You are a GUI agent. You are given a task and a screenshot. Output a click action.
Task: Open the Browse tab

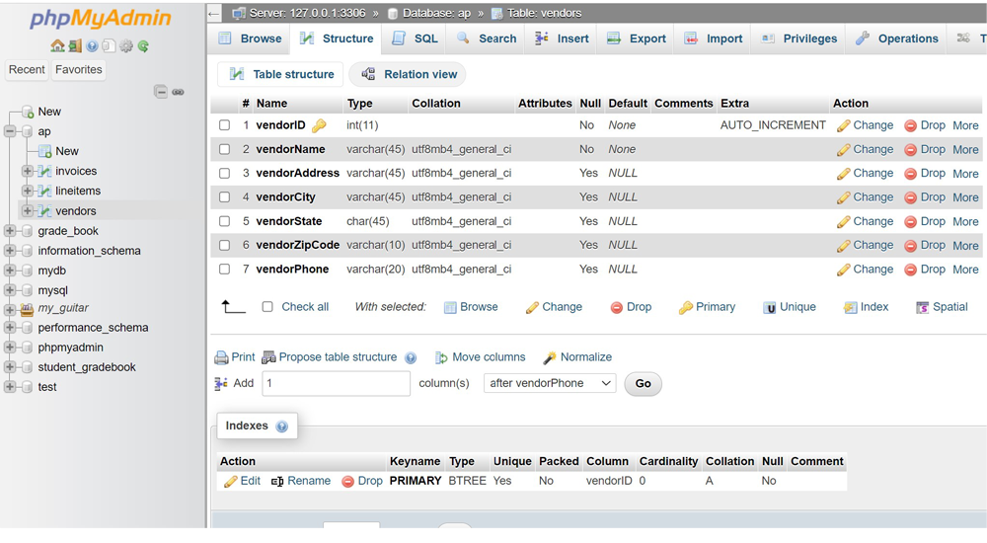click(x=250, y=39)
